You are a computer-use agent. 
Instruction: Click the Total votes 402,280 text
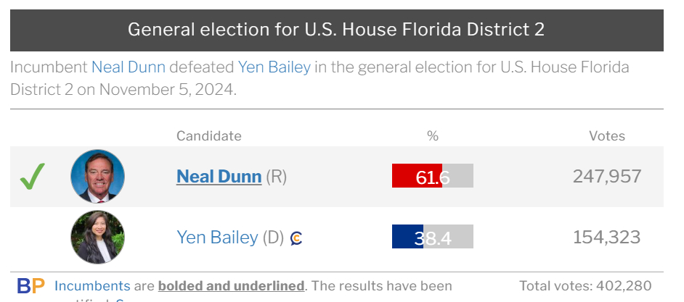coord(585,286)
